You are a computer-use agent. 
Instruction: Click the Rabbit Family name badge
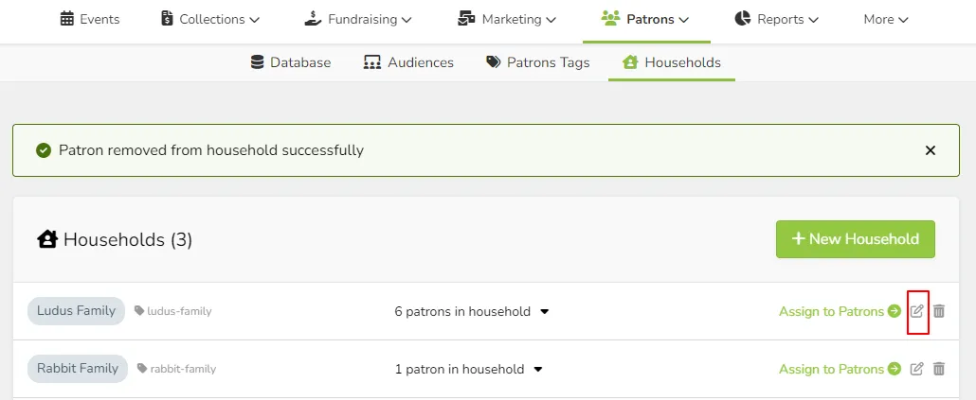point(78,369)
